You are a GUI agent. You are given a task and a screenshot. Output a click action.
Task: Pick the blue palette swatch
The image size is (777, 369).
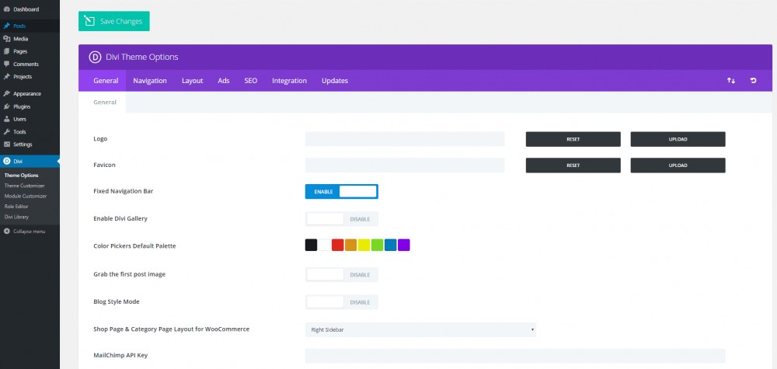[391, 245]
